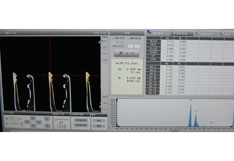Click the multi-point tab magnifier icon
This screenshot has height=161, width=234.
[198, 33]
